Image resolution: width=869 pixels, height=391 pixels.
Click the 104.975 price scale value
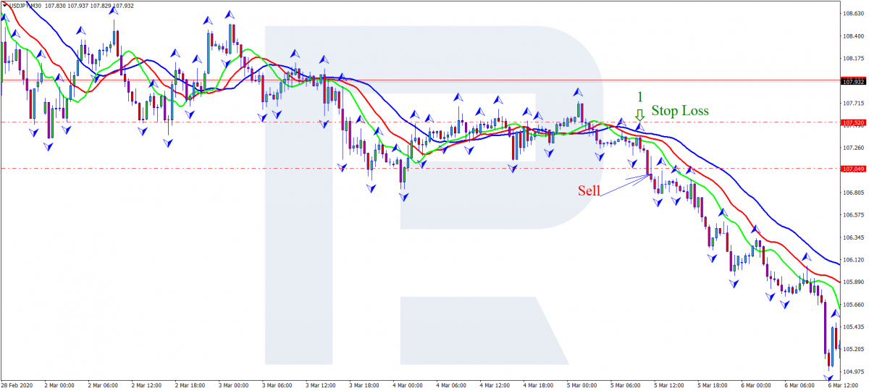coord(855,372)
